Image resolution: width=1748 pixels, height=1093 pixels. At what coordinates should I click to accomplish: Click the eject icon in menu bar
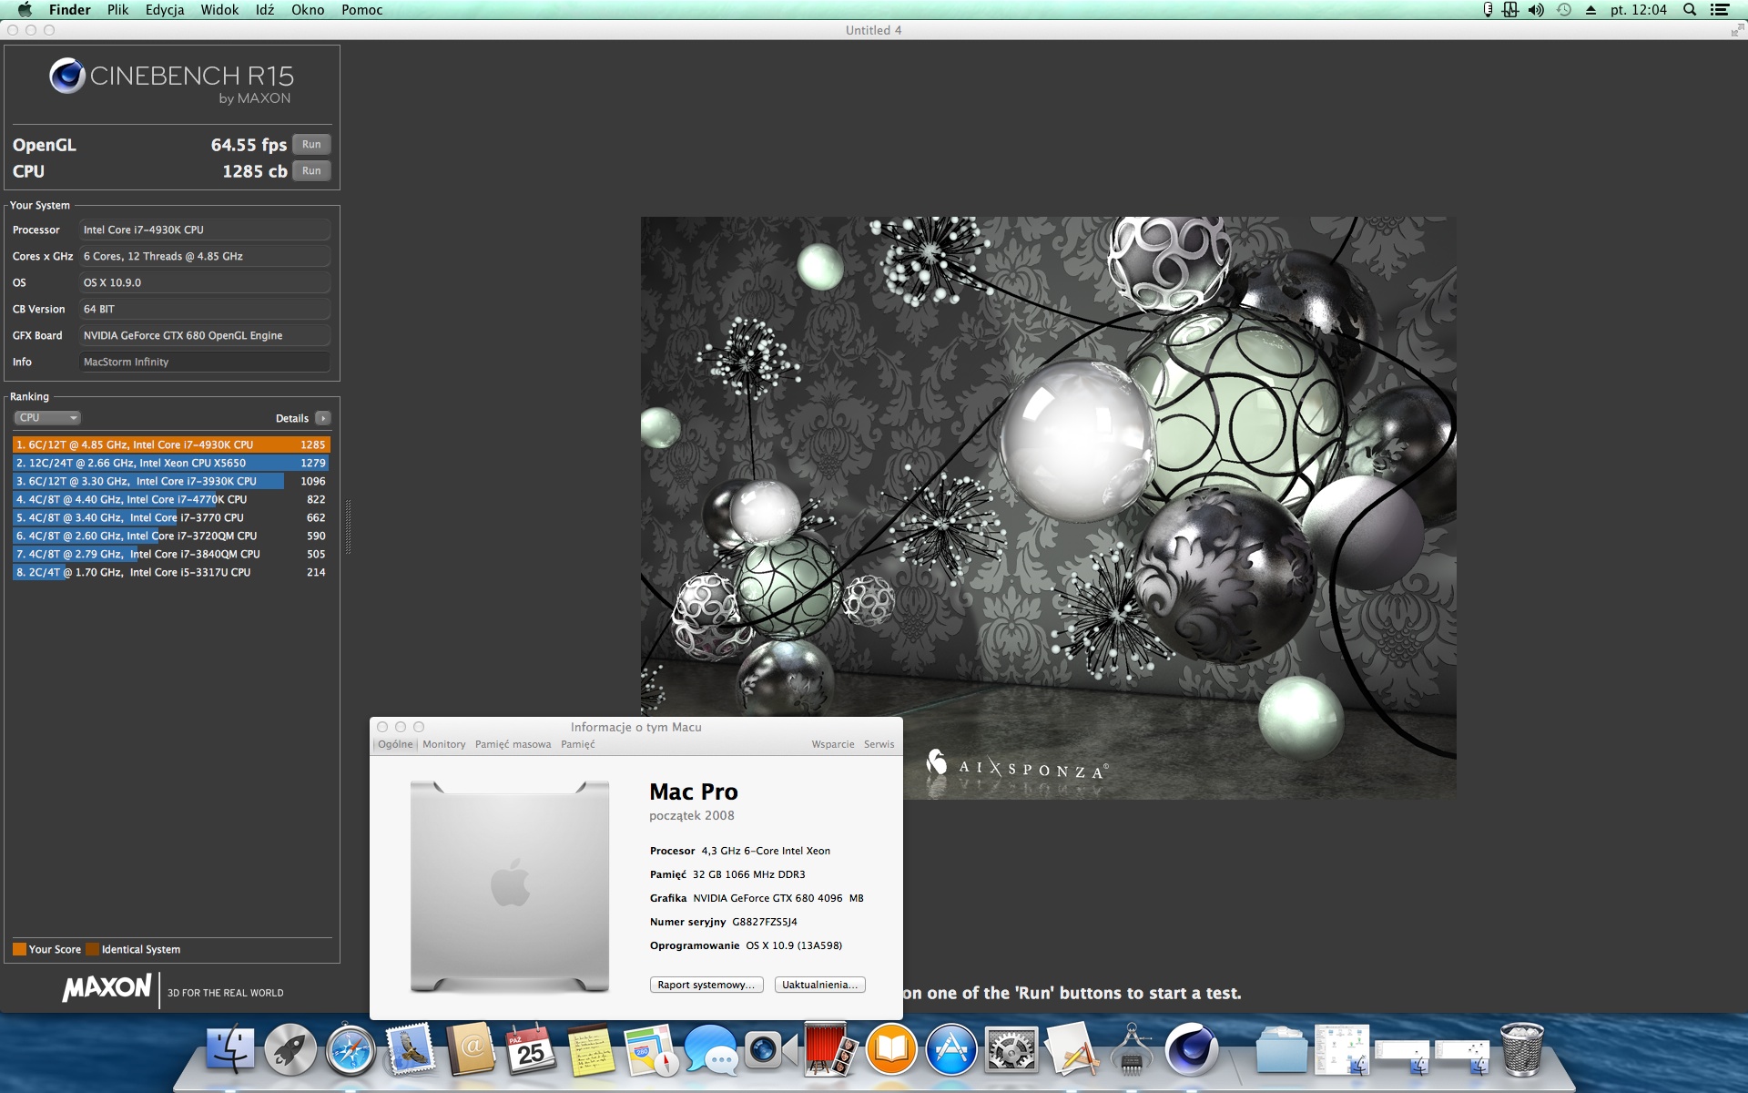point(1590,10)
